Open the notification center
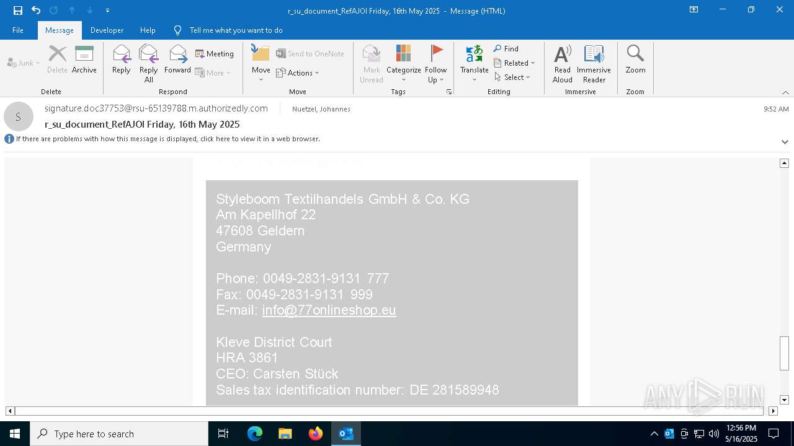This screenshot has width=794, height=446. click(x=774, y=434)
